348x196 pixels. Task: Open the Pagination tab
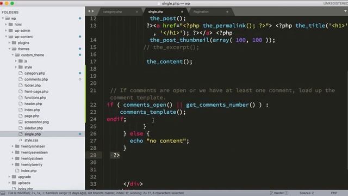coord(201,11)
